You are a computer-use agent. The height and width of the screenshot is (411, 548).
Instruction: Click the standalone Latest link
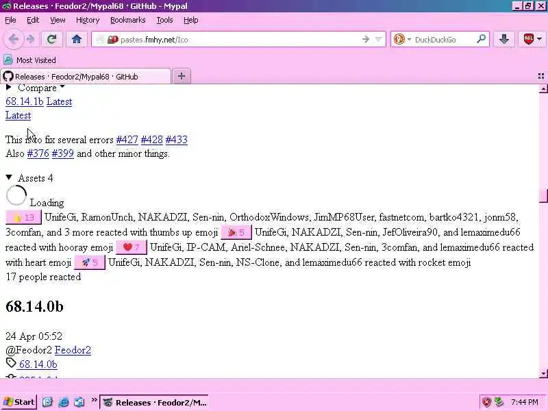(x=18, y=115)
